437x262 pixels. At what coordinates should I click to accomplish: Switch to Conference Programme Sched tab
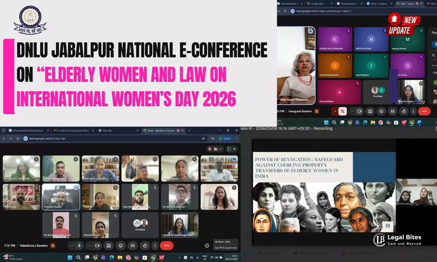73,130
